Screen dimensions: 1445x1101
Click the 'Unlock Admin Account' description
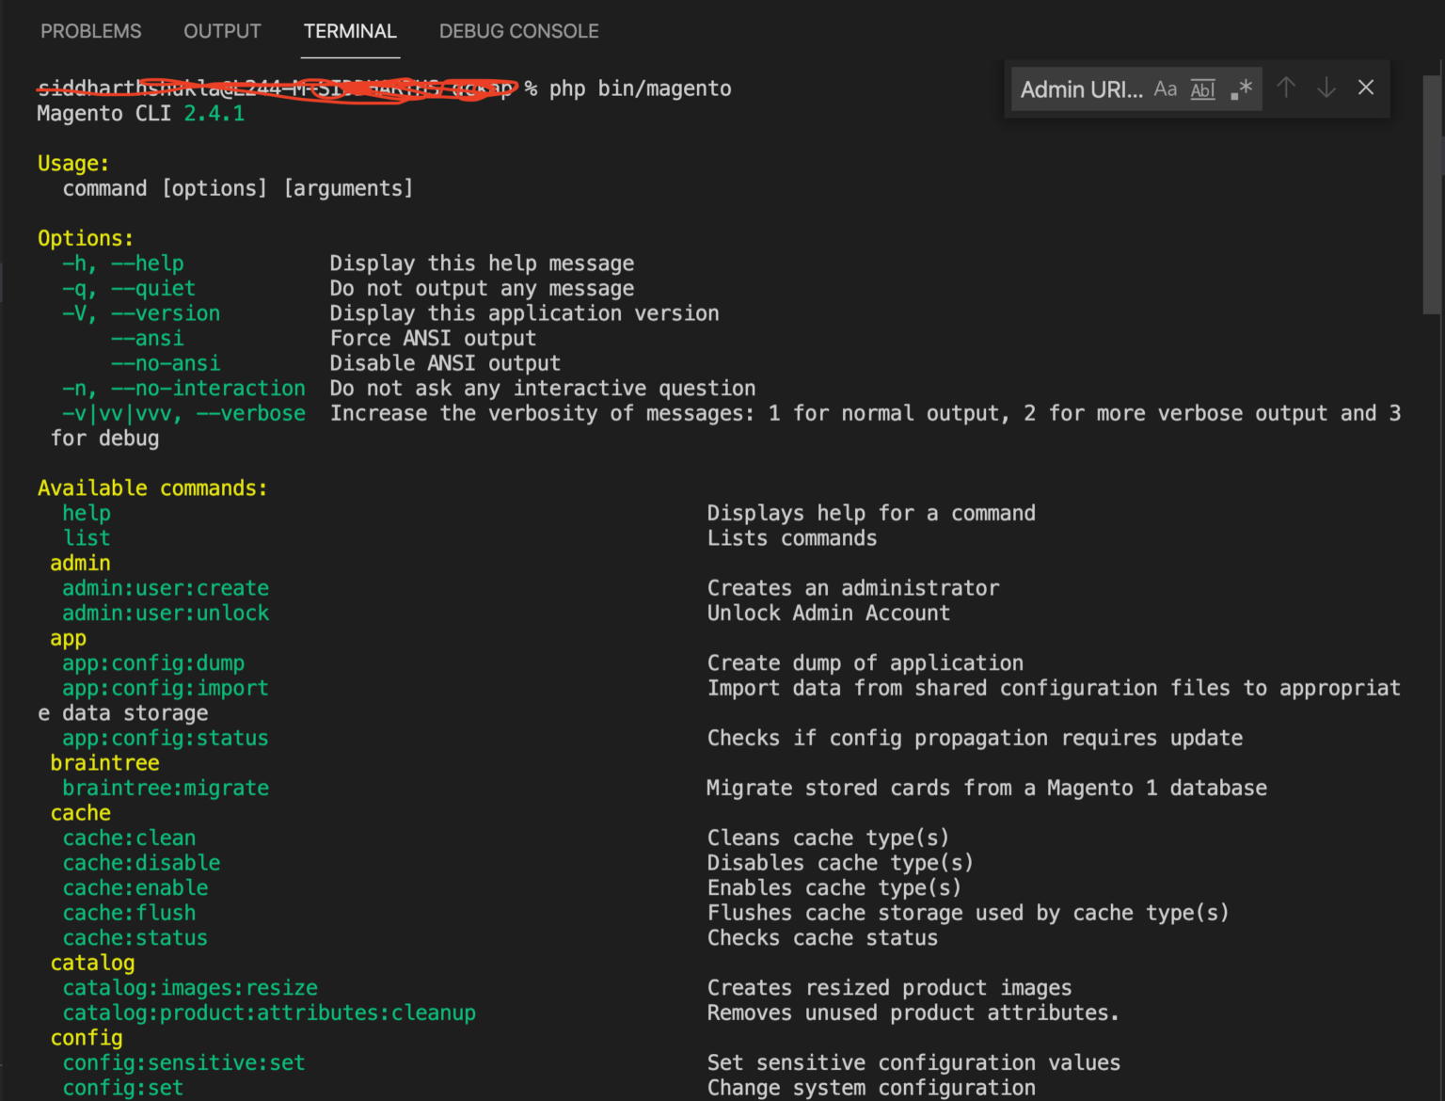[x=829, y=614]
